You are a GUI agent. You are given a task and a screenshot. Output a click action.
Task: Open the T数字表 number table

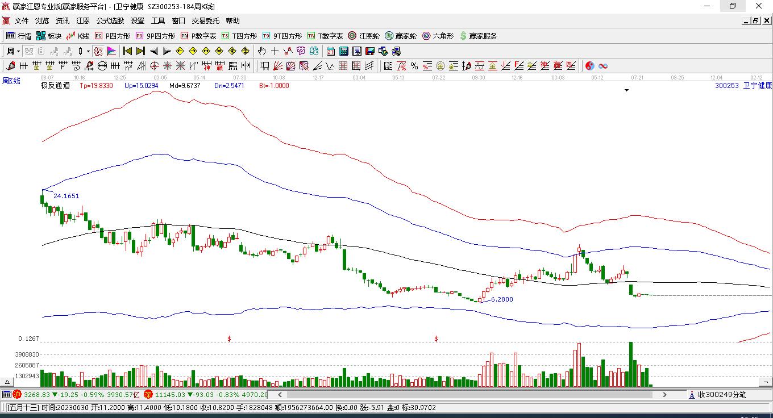click(325, 36)
